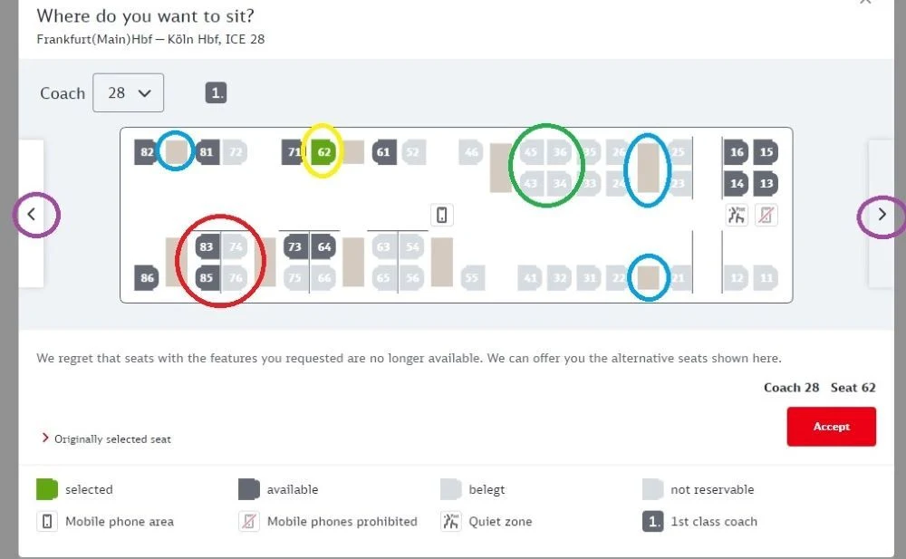Select available seat 61
The image size is (906, 559).
click(x=383, y=152)
